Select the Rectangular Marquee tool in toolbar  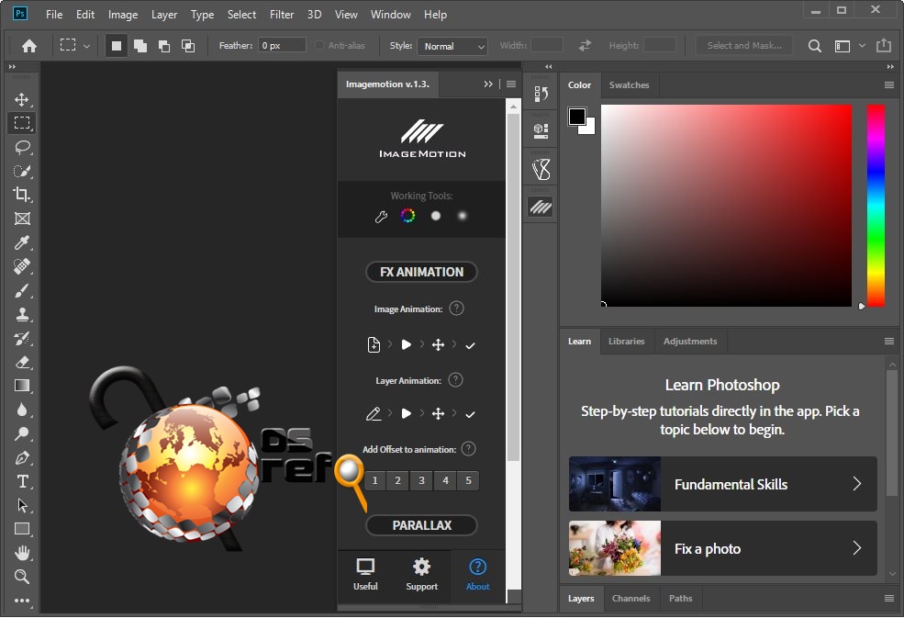pyautogui.click(x=22, y=123)
